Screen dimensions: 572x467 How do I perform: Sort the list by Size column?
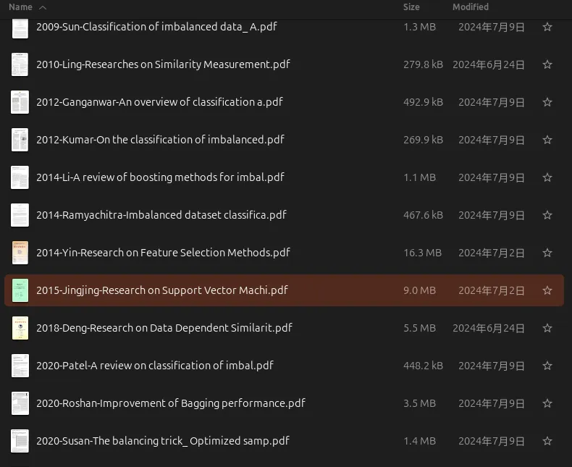tap(411, 7)
